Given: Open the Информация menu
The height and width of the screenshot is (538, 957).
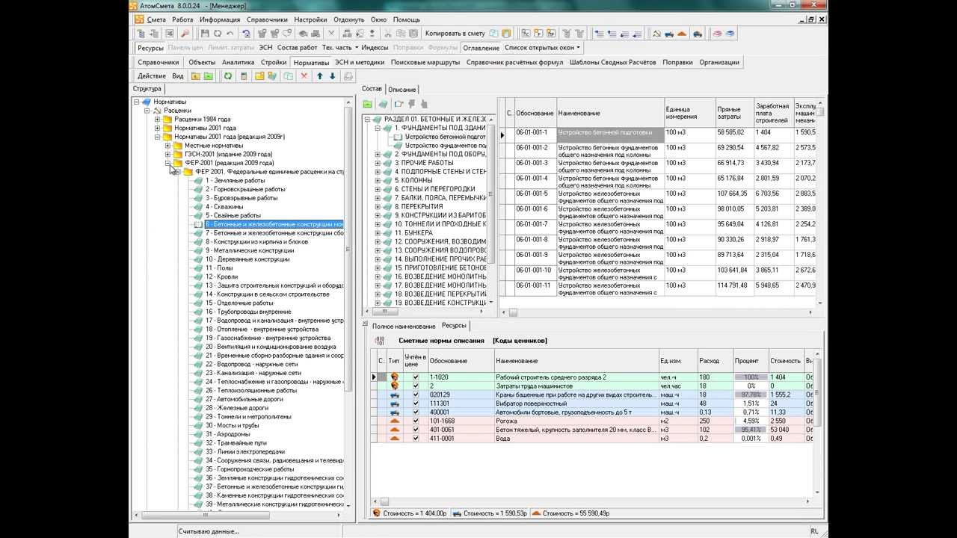Looking at the screenshot, I should (220, 19).
